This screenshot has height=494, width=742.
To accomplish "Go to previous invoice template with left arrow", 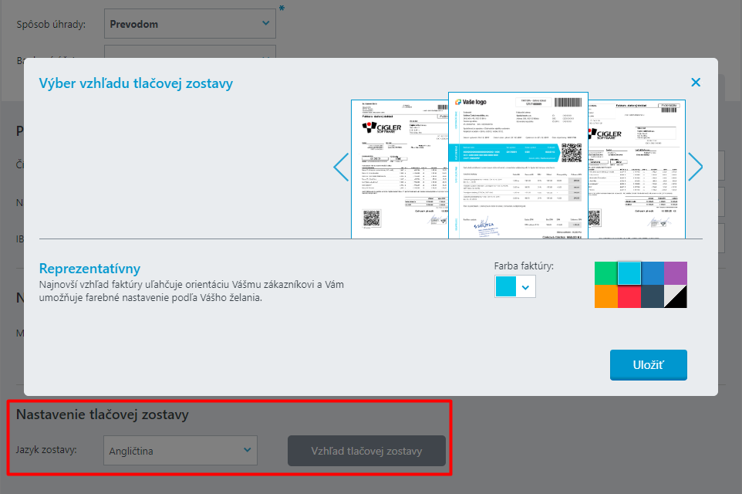I will 341,167.
